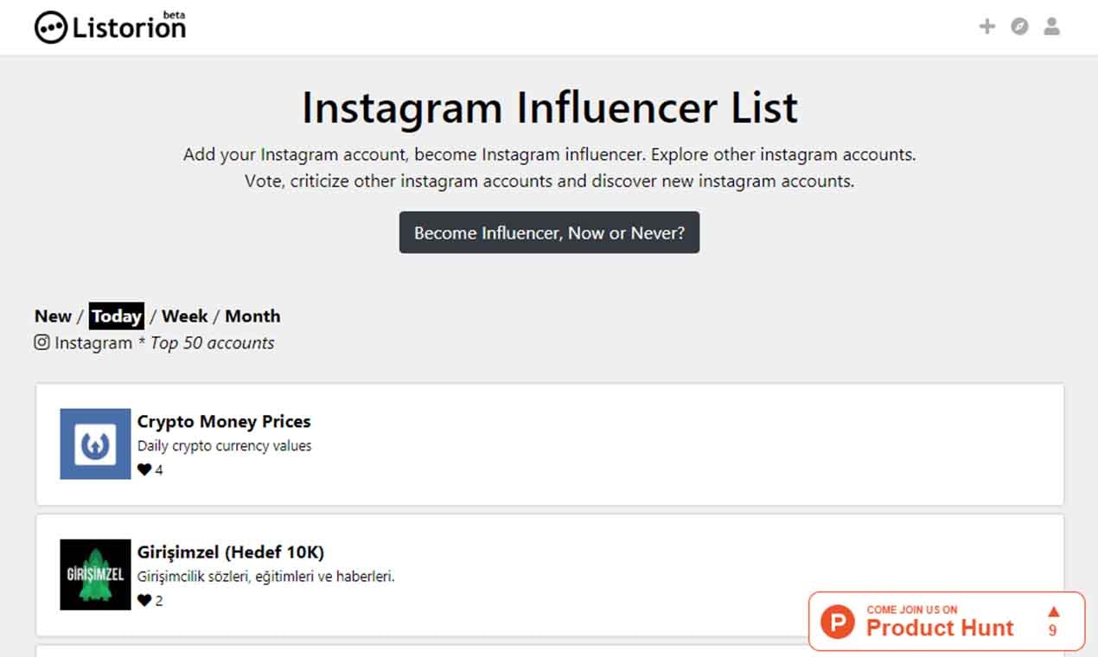The width and height of the screenshot is (1098, 657).
Task: Show the Week ranking tab
Action: coord(185,316)
